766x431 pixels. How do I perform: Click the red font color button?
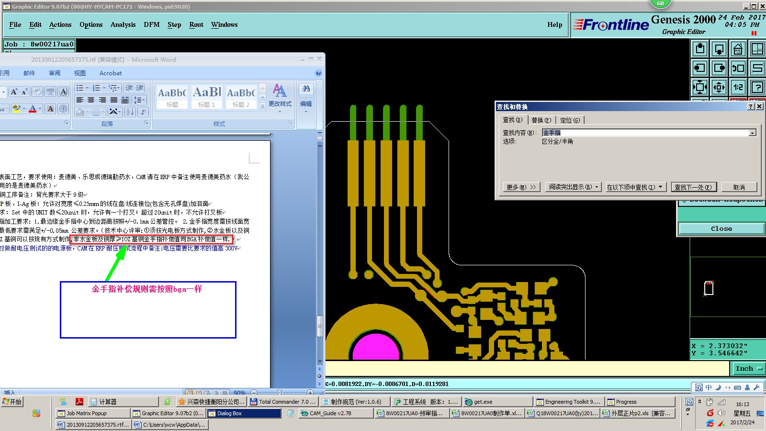33,109
